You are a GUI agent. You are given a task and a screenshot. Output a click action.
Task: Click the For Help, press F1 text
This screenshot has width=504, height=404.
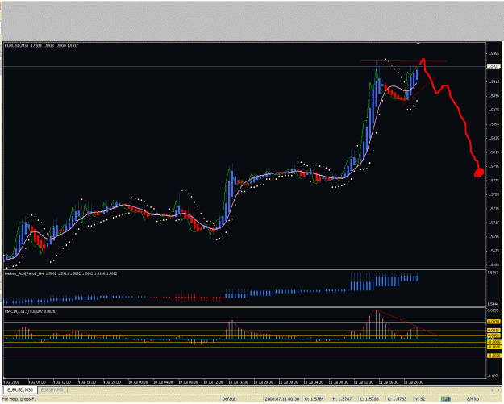pyautogui.click(x=19, y=399)
